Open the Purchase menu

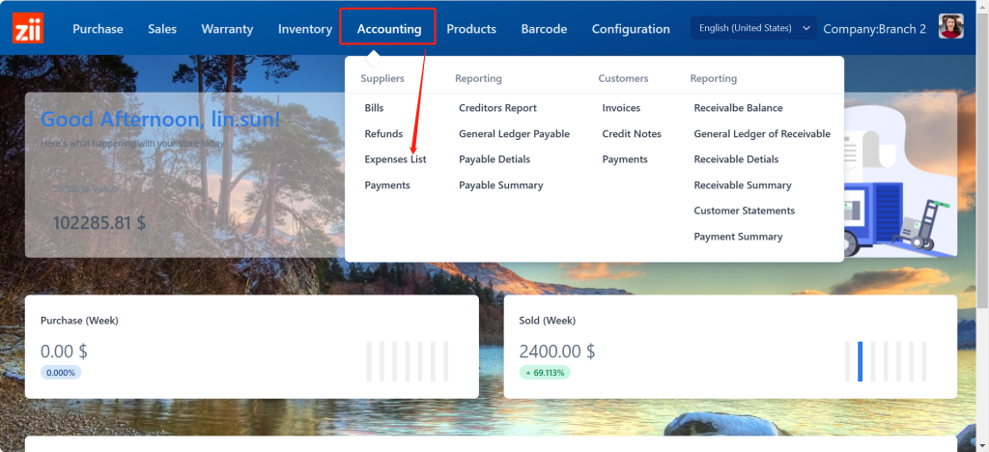98,29
